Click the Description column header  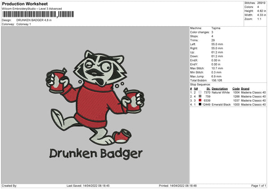220,88
